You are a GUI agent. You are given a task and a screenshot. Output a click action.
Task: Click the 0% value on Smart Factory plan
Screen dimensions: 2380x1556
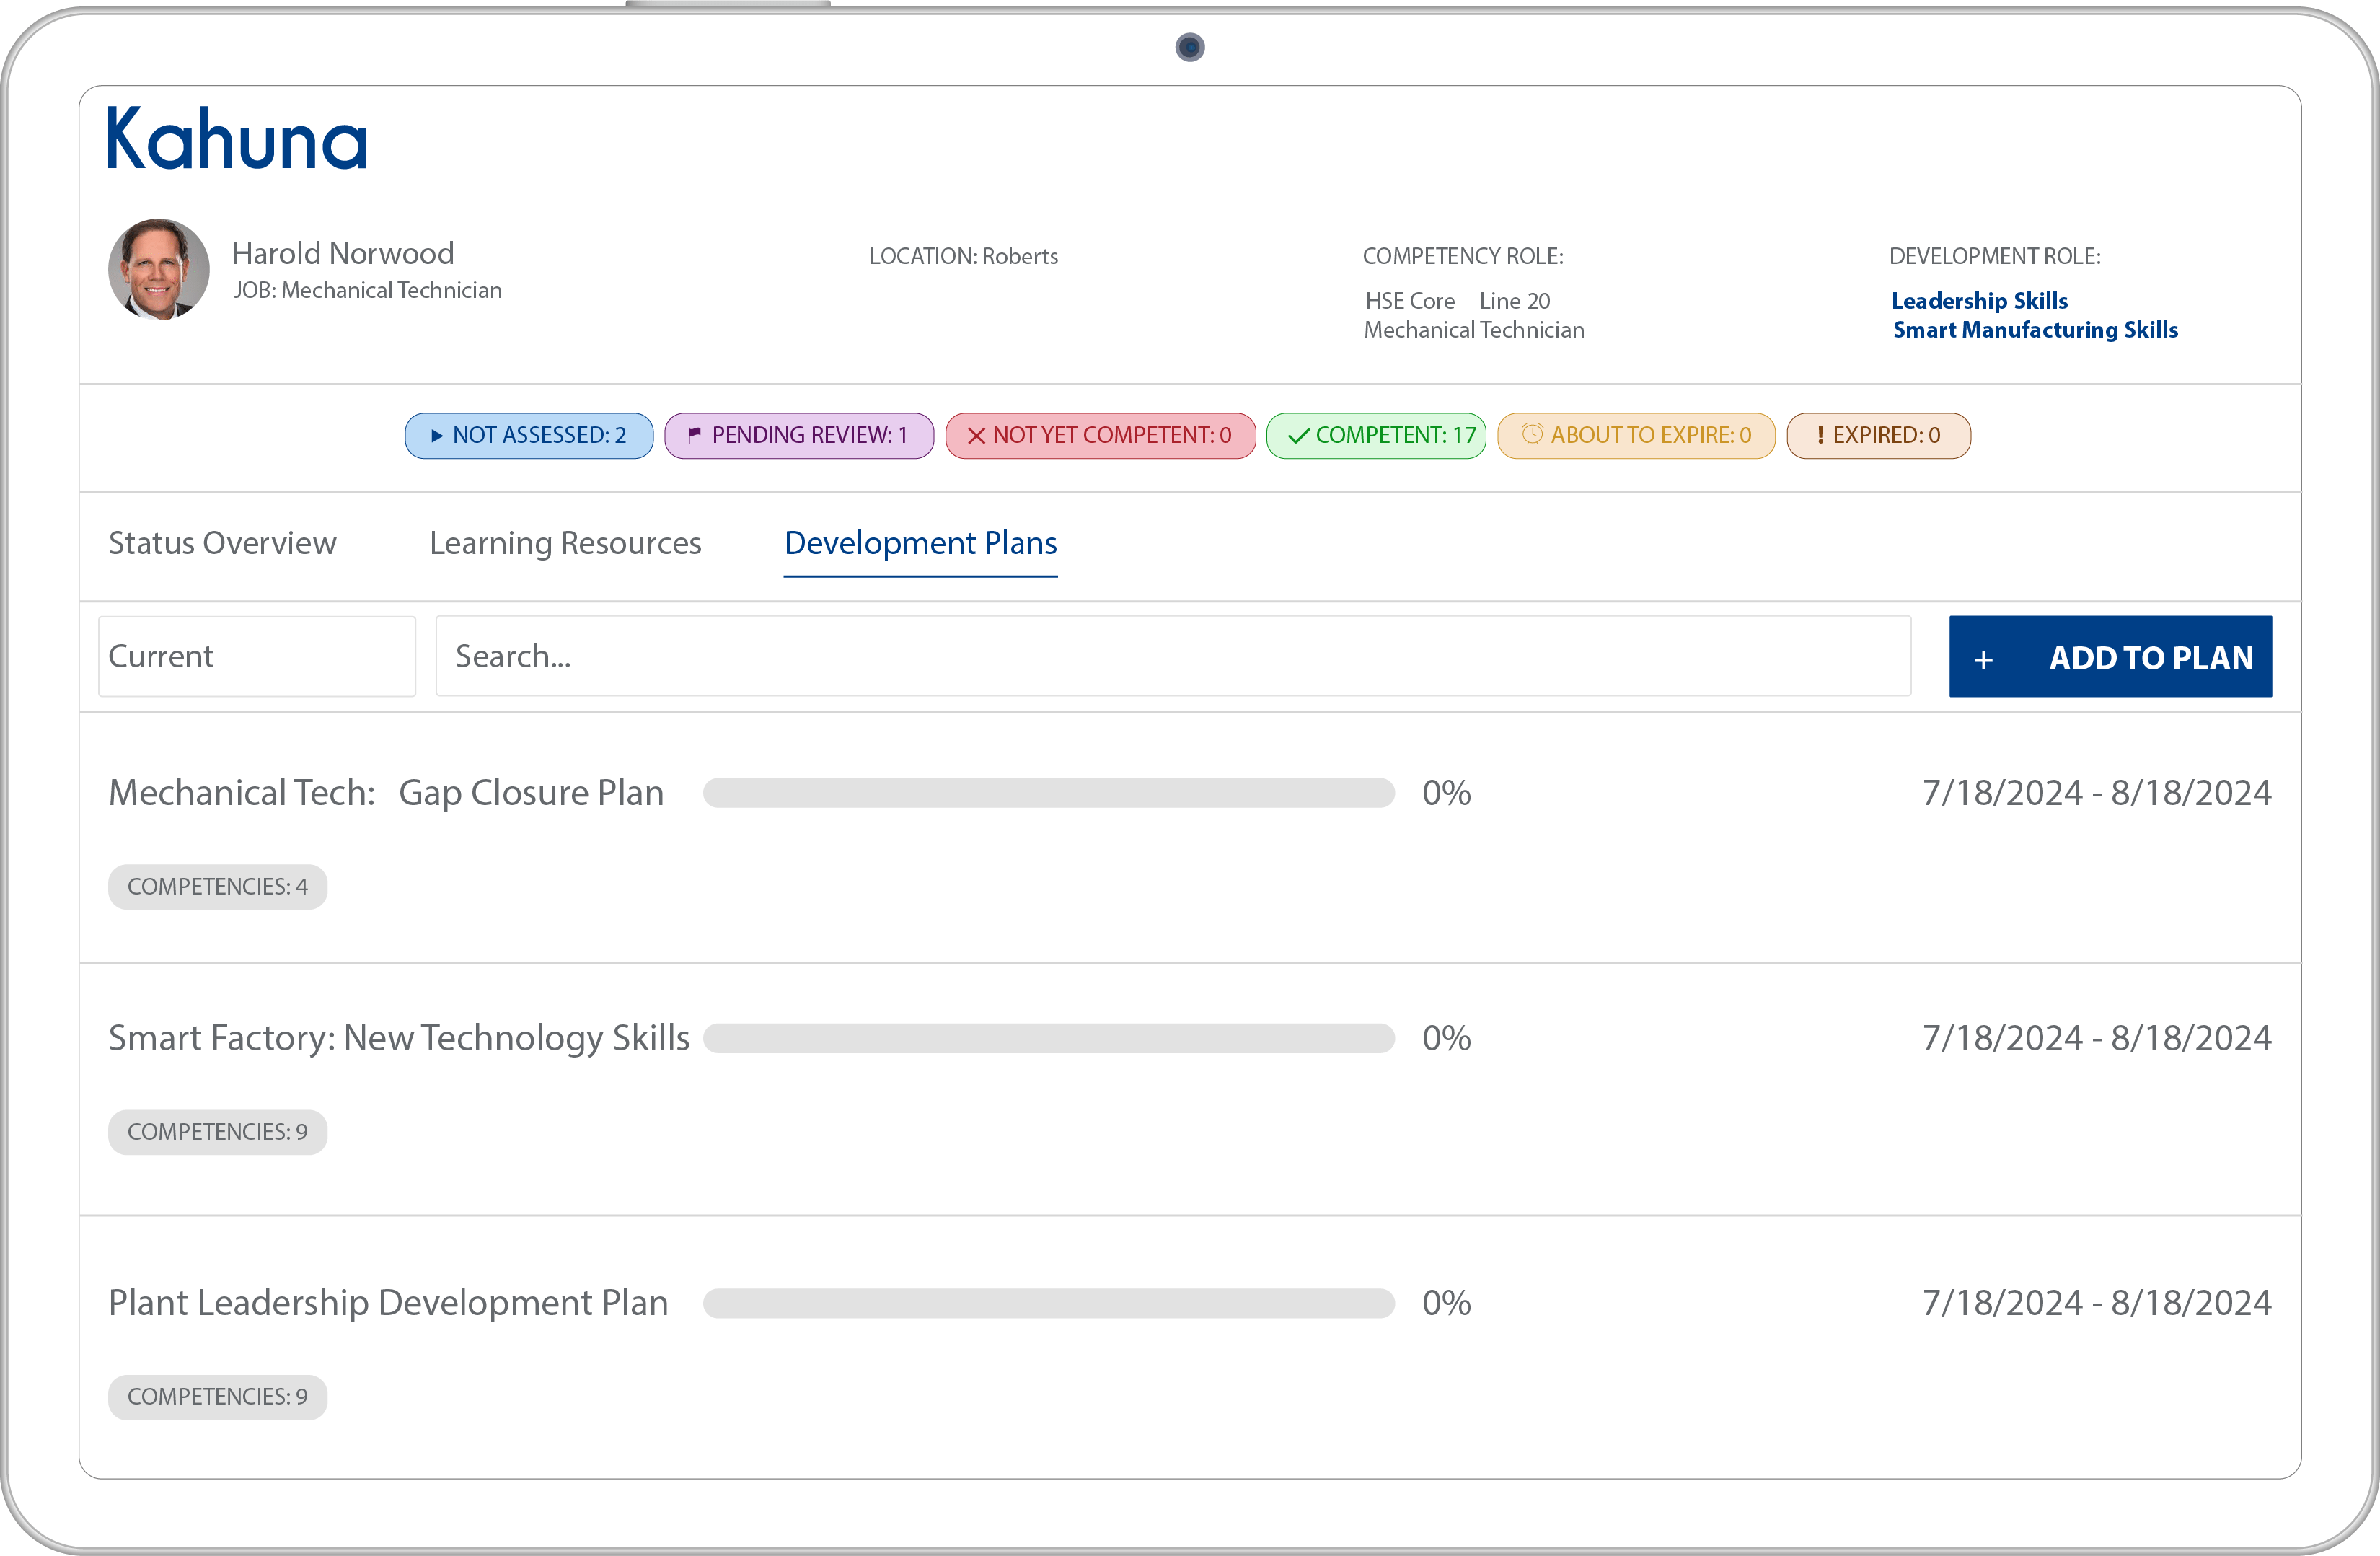coord(1447,1038)
